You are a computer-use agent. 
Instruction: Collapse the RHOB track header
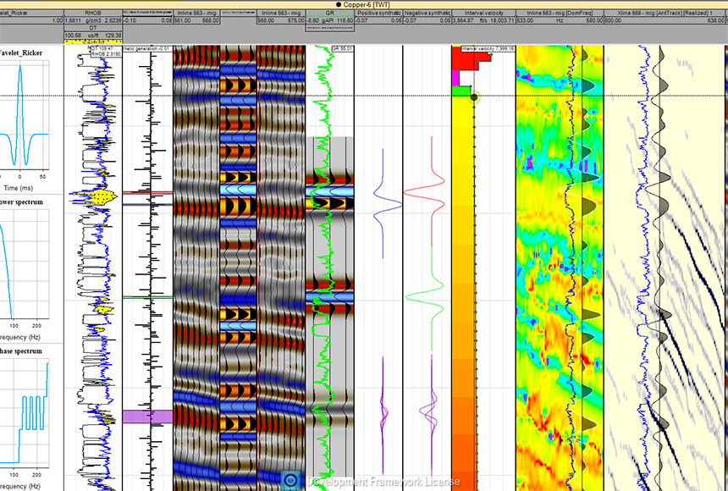(93, 11)
